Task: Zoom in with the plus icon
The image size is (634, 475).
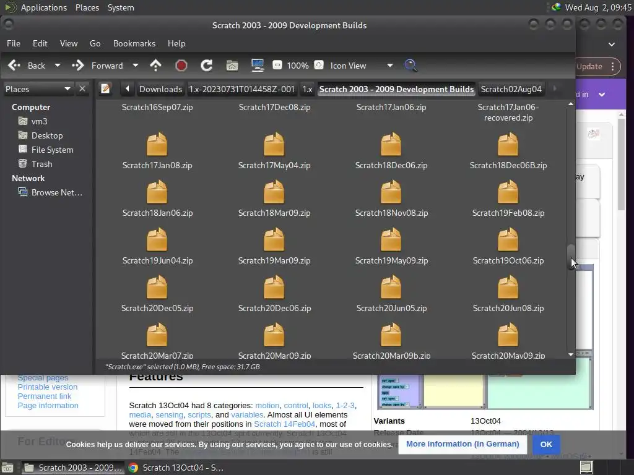Action: (x=319, y=65)
